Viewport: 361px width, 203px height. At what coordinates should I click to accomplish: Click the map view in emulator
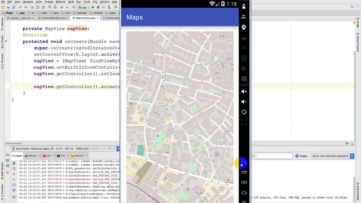pos(180,117)
